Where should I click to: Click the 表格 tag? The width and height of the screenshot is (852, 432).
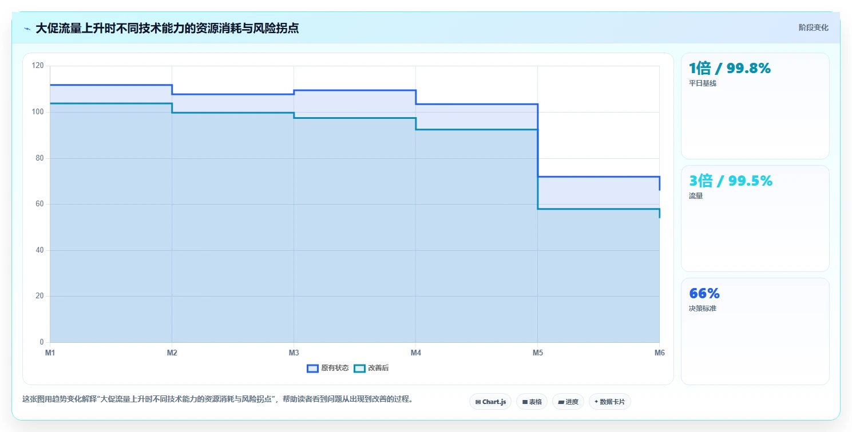tap(532, 402)
